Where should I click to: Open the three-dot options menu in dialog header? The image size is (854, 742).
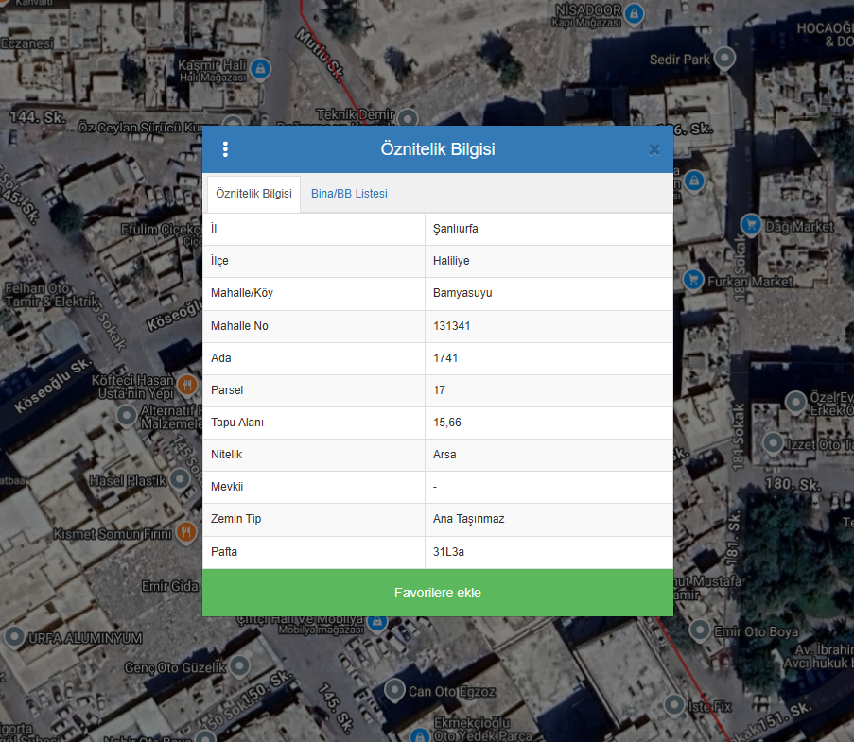click(225, 149)
